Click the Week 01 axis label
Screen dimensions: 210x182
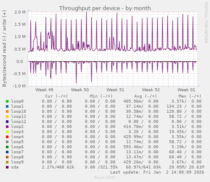click(186, 90)
